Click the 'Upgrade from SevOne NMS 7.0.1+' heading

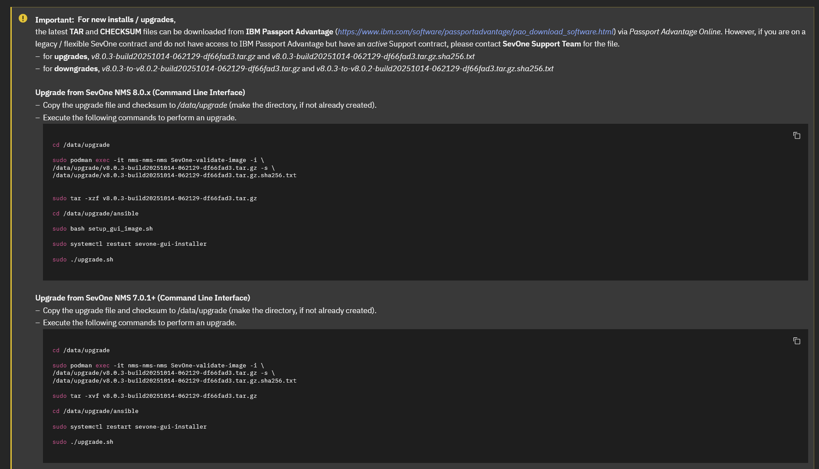142,298
